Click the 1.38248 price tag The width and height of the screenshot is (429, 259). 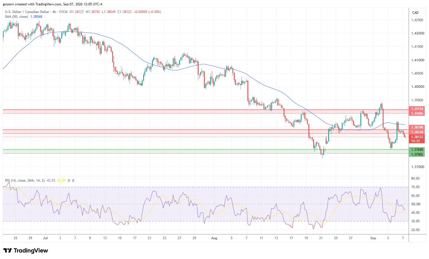pos(417,132)
